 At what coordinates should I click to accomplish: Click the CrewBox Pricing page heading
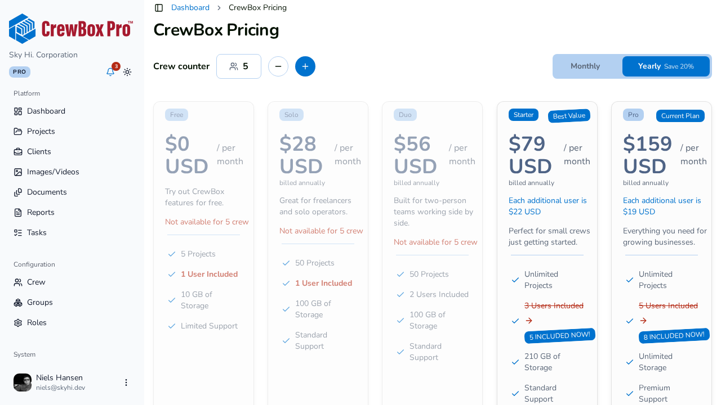tap(216, 30)
